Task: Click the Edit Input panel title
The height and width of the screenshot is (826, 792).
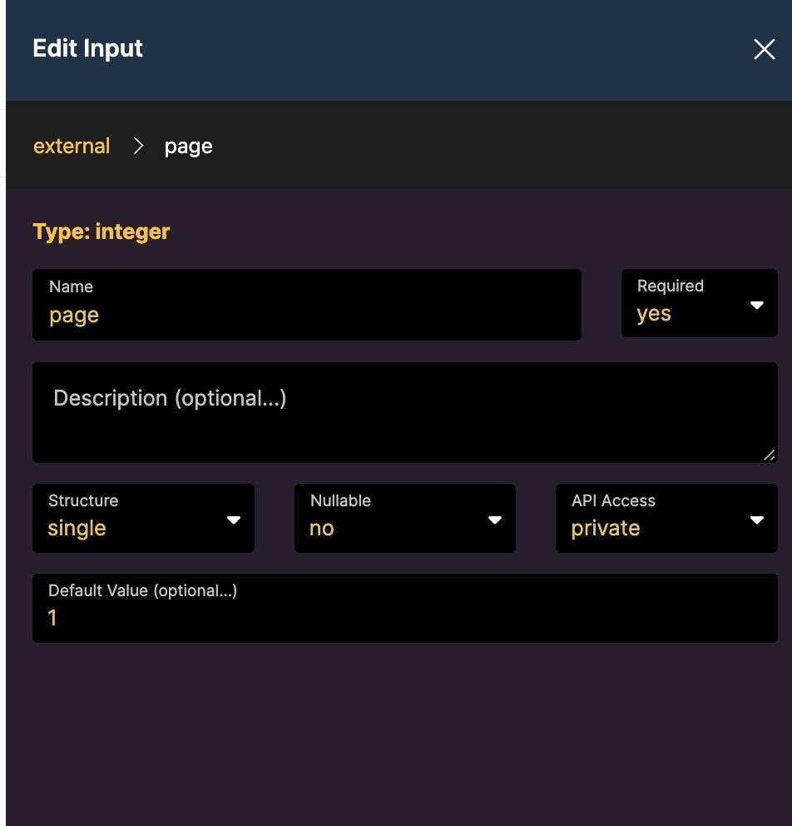Action: click(x=87, y=48)
